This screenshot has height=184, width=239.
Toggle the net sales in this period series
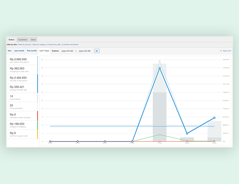(22, 79)
